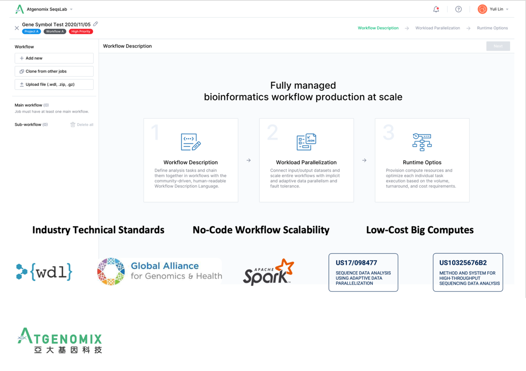Click the US17/098477 patent box
Screen dimensions: 526x371
point(363,273)
